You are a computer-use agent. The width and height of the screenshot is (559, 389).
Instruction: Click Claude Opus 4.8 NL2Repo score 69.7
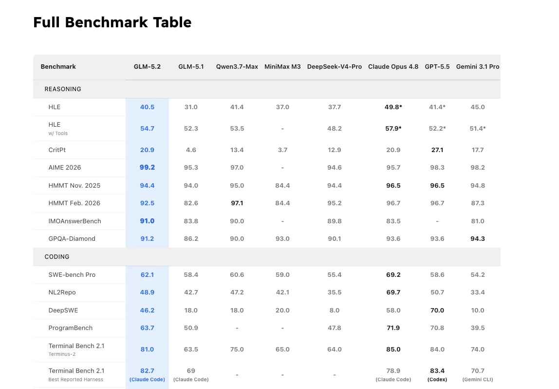tap(393, 292)
